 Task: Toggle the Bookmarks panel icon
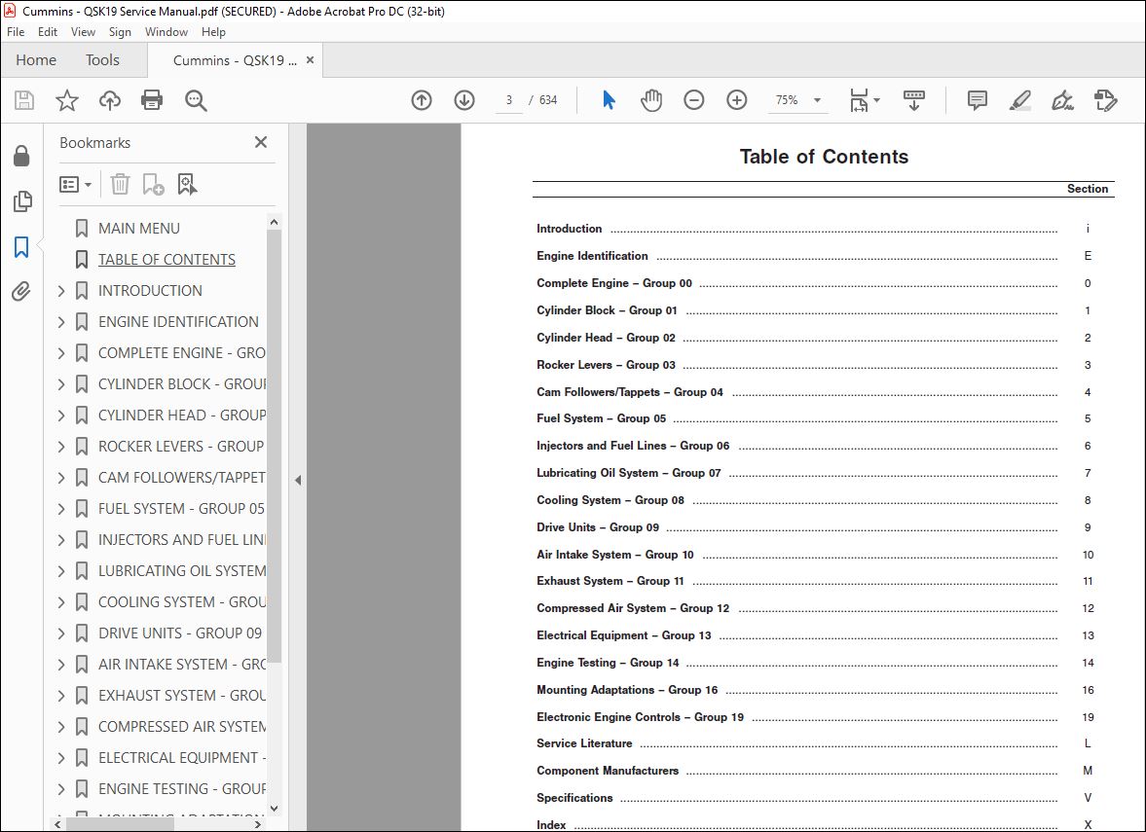pyautogui.click(x=22, y=247)
